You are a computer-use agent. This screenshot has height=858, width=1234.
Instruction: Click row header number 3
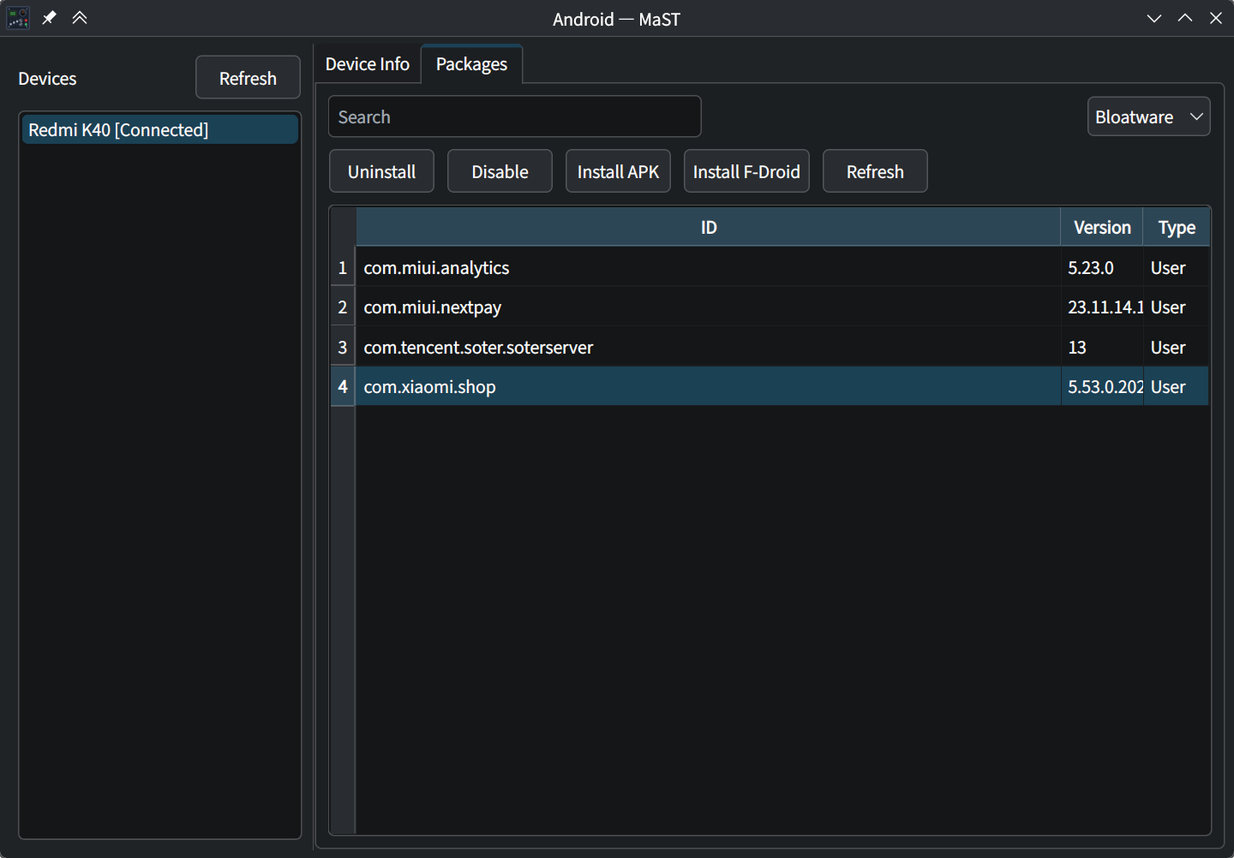pyautogui.click(x=343, y=347)
